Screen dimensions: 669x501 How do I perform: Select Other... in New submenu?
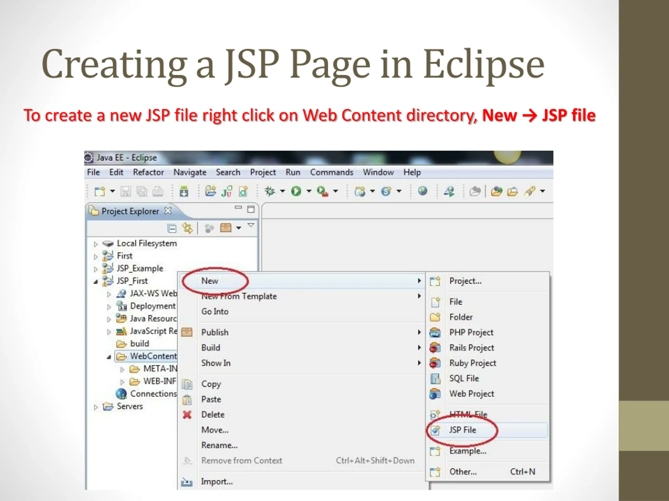(x=488, y=472)
